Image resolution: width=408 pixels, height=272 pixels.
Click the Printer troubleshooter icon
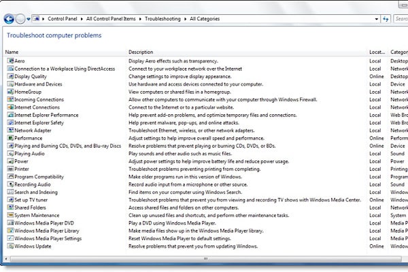click(x=10, y=169)
